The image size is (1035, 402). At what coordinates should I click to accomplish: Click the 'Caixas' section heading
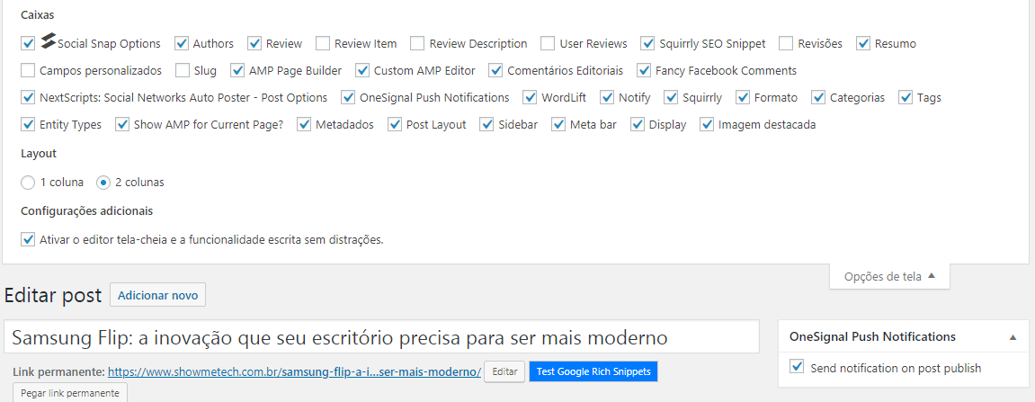click(38, 13)
